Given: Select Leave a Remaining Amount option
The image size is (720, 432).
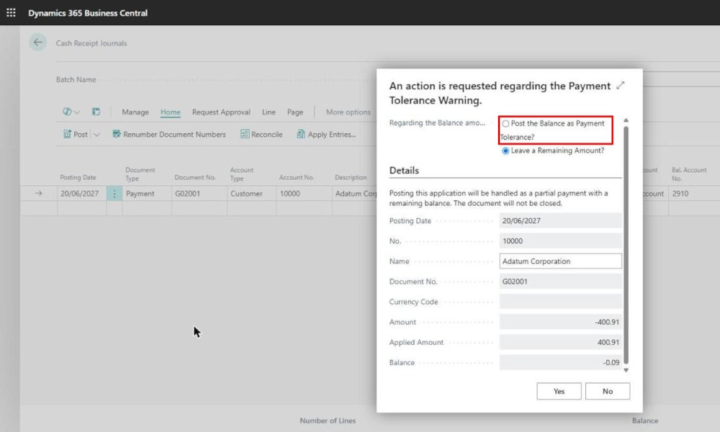Looking at the screenshot, I should (505, 150).
